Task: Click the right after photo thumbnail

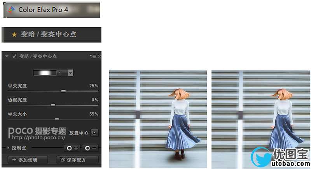Action: 261,119
